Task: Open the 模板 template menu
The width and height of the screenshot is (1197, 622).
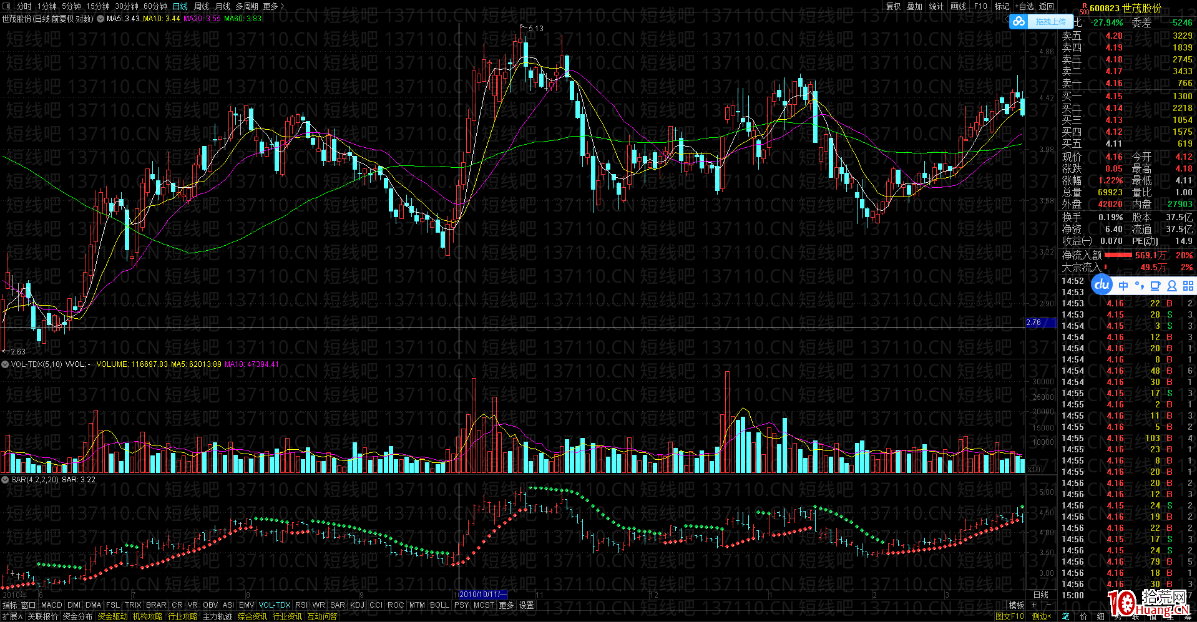Action: (x=1017, y=605)
